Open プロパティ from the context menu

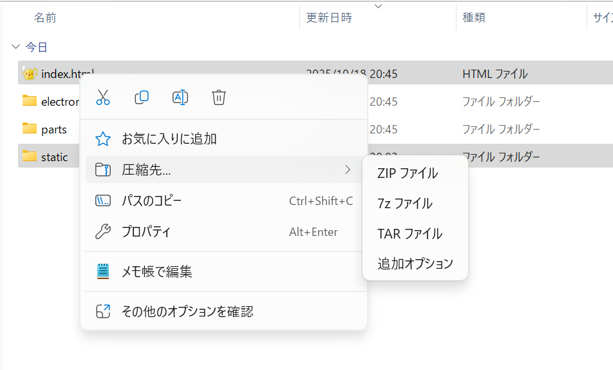coord(223,232)
